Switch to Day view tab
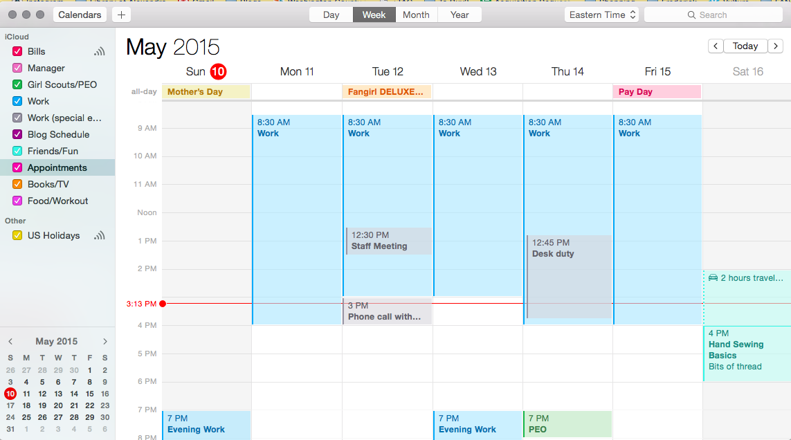Viewport: 791px width, 440px height. 331,15
